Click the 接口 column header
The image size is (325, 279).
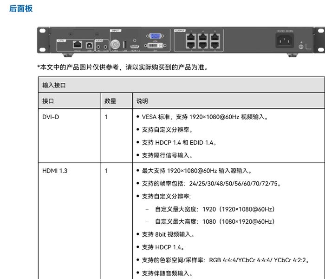pos(70,101)
